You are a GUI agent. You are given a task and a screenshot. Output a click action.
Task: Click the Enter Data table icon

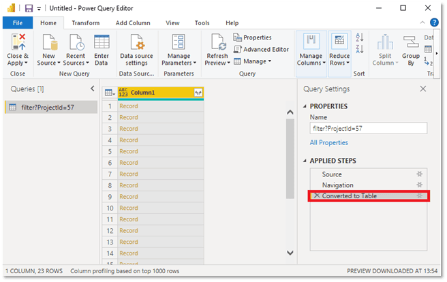[x=102, y=42]
